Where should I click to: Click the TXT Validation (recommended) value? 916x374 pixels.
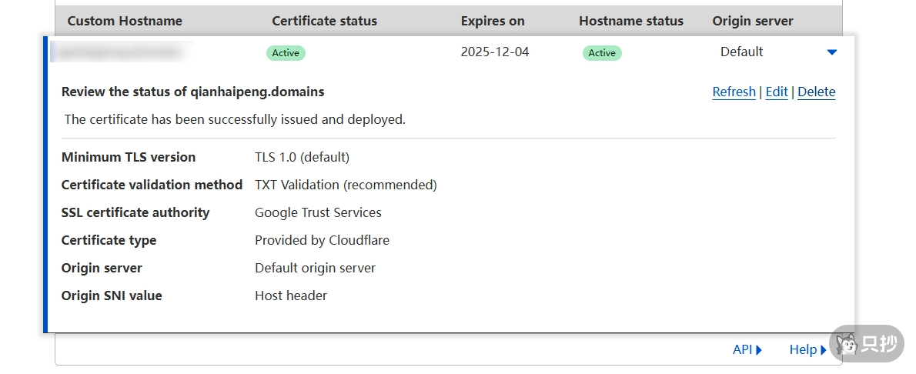[x=346, y=185]
